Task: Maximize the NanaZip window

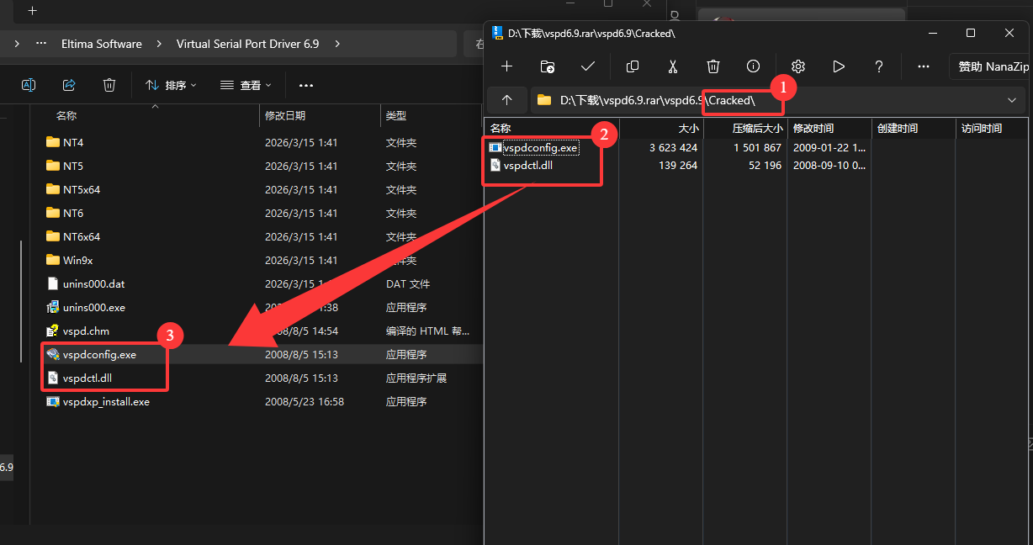Action: coord(971,33)
